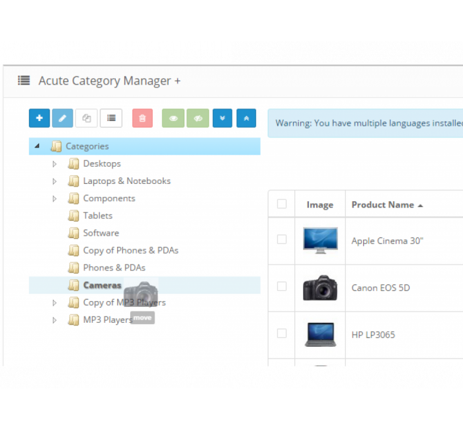Viewport: 463px width, 430px height.
Task: Click the double chevron up collapse-all button
Action: [246, 118]
